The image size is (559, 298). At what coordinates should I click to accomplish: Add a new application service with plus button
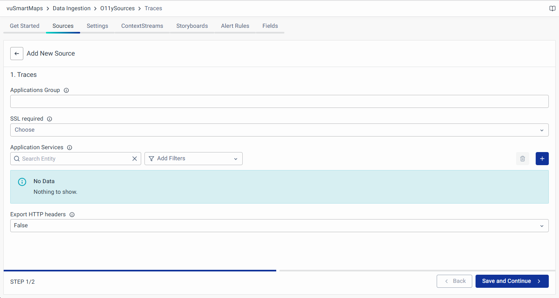[542, 159]
